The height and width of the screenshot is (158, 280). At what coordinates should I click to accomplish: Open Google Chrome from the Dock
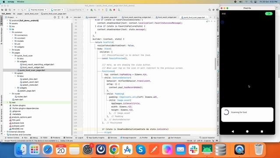[x=114, y=149]
